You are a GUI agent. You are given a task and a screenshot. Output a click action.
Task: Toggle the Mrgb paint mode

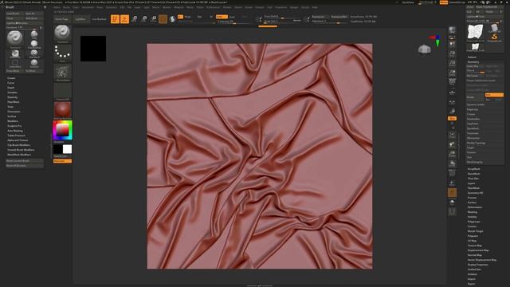(188, 17)
